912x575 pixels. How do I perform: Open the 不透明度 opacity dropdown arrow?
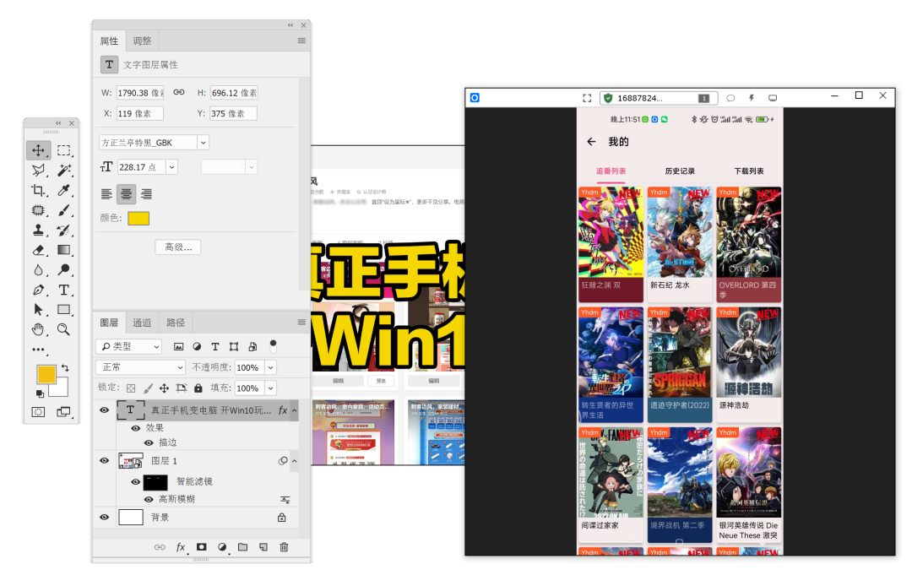[x=270, y=367]
